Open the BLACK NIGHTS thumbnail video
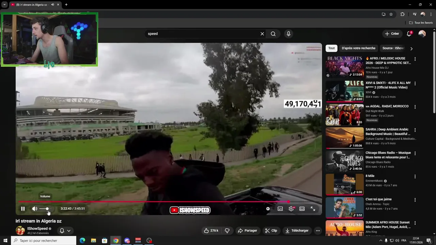The width and height of the screenshot is (436, 245). tap(344, 67)
